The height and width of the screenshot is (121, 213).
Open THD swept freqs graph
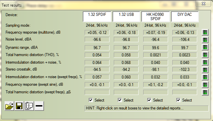pos(205,92)
